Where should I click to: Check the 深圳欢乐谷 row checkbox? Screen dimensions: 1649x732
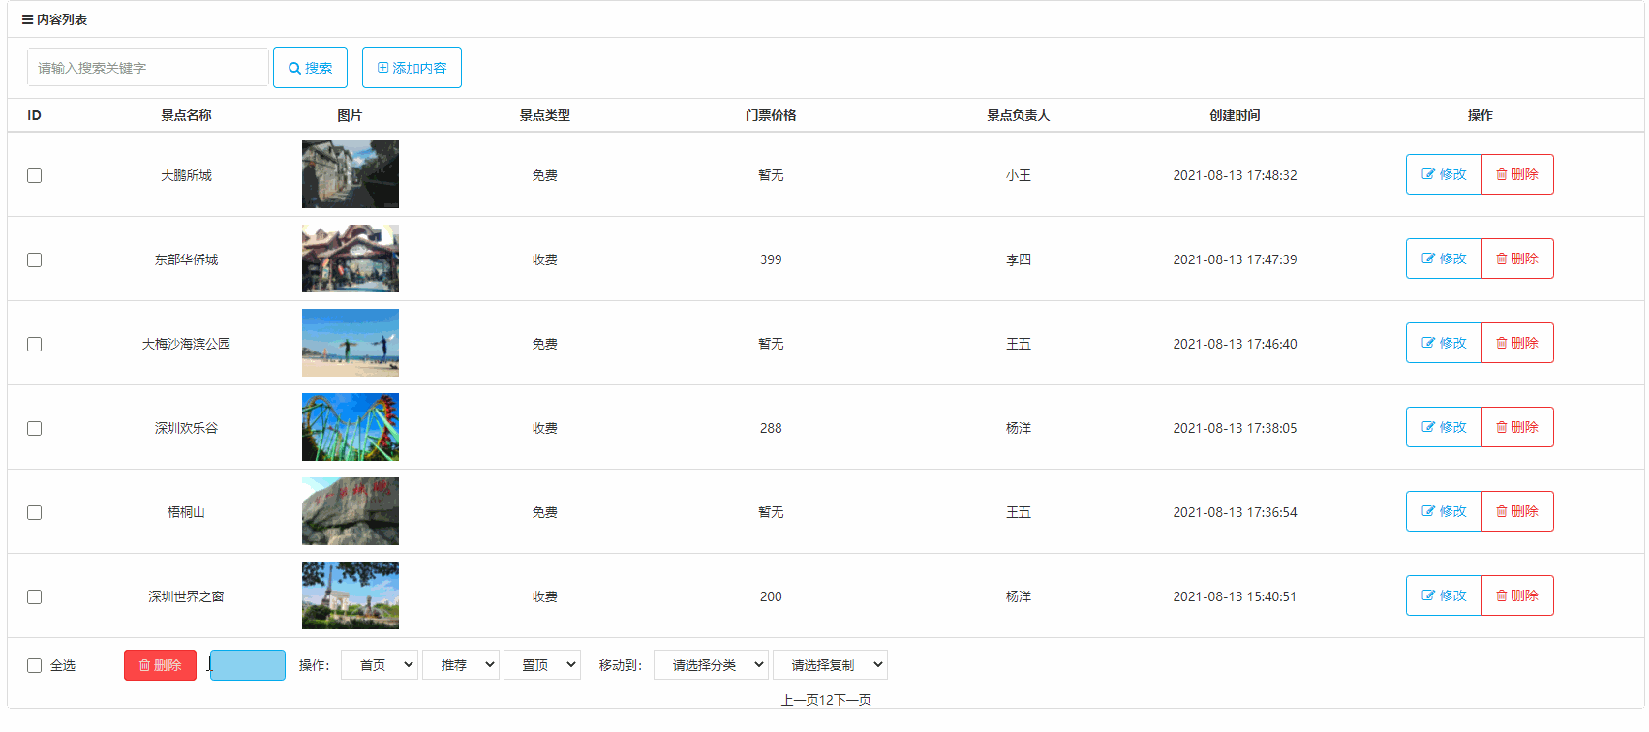click(x=35, y=428)
